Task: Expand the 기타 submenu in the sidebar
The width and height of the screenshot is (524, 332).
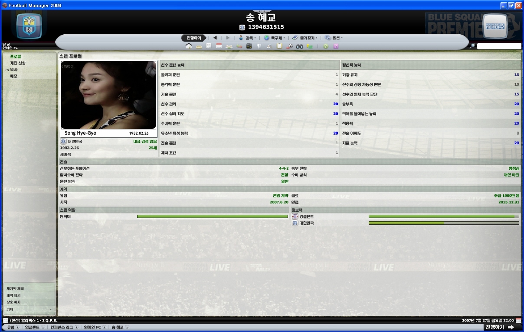Action: coord(29,309)
